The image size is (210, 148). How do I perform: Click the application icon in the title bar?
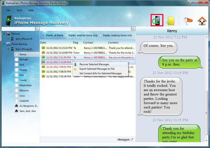(x=3, y=3)
